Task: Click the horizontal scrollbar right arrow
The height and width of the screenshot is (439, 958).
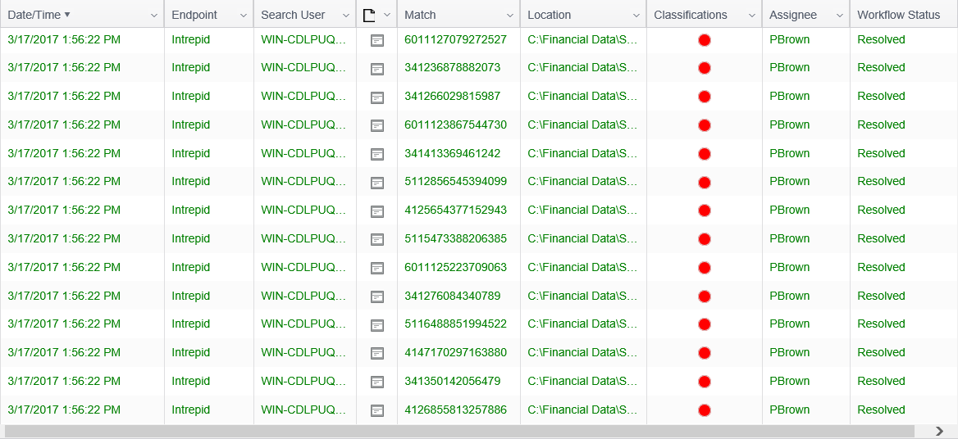Action: (940, 431)
